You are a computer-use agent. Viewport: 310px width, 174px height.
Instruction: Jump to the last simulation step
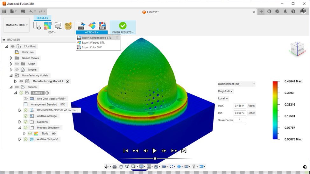point(184,151)
